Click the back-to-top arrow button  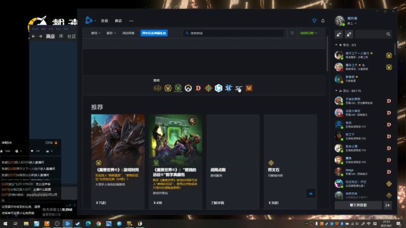[x=311, y=194]
